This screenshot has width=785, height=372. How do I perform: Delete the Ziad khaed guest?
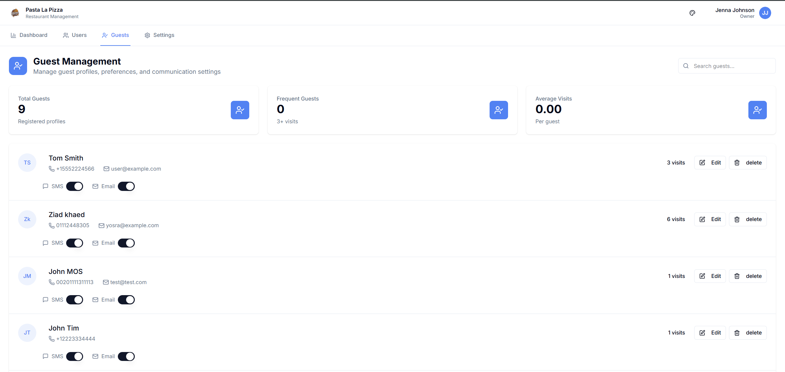coord(747,219)
